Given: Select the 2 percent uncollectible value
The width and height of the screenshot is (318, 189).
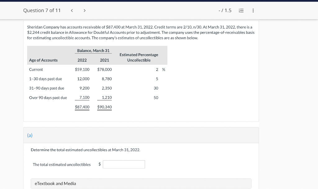Looking at the screenshot, I should (157, 69).
